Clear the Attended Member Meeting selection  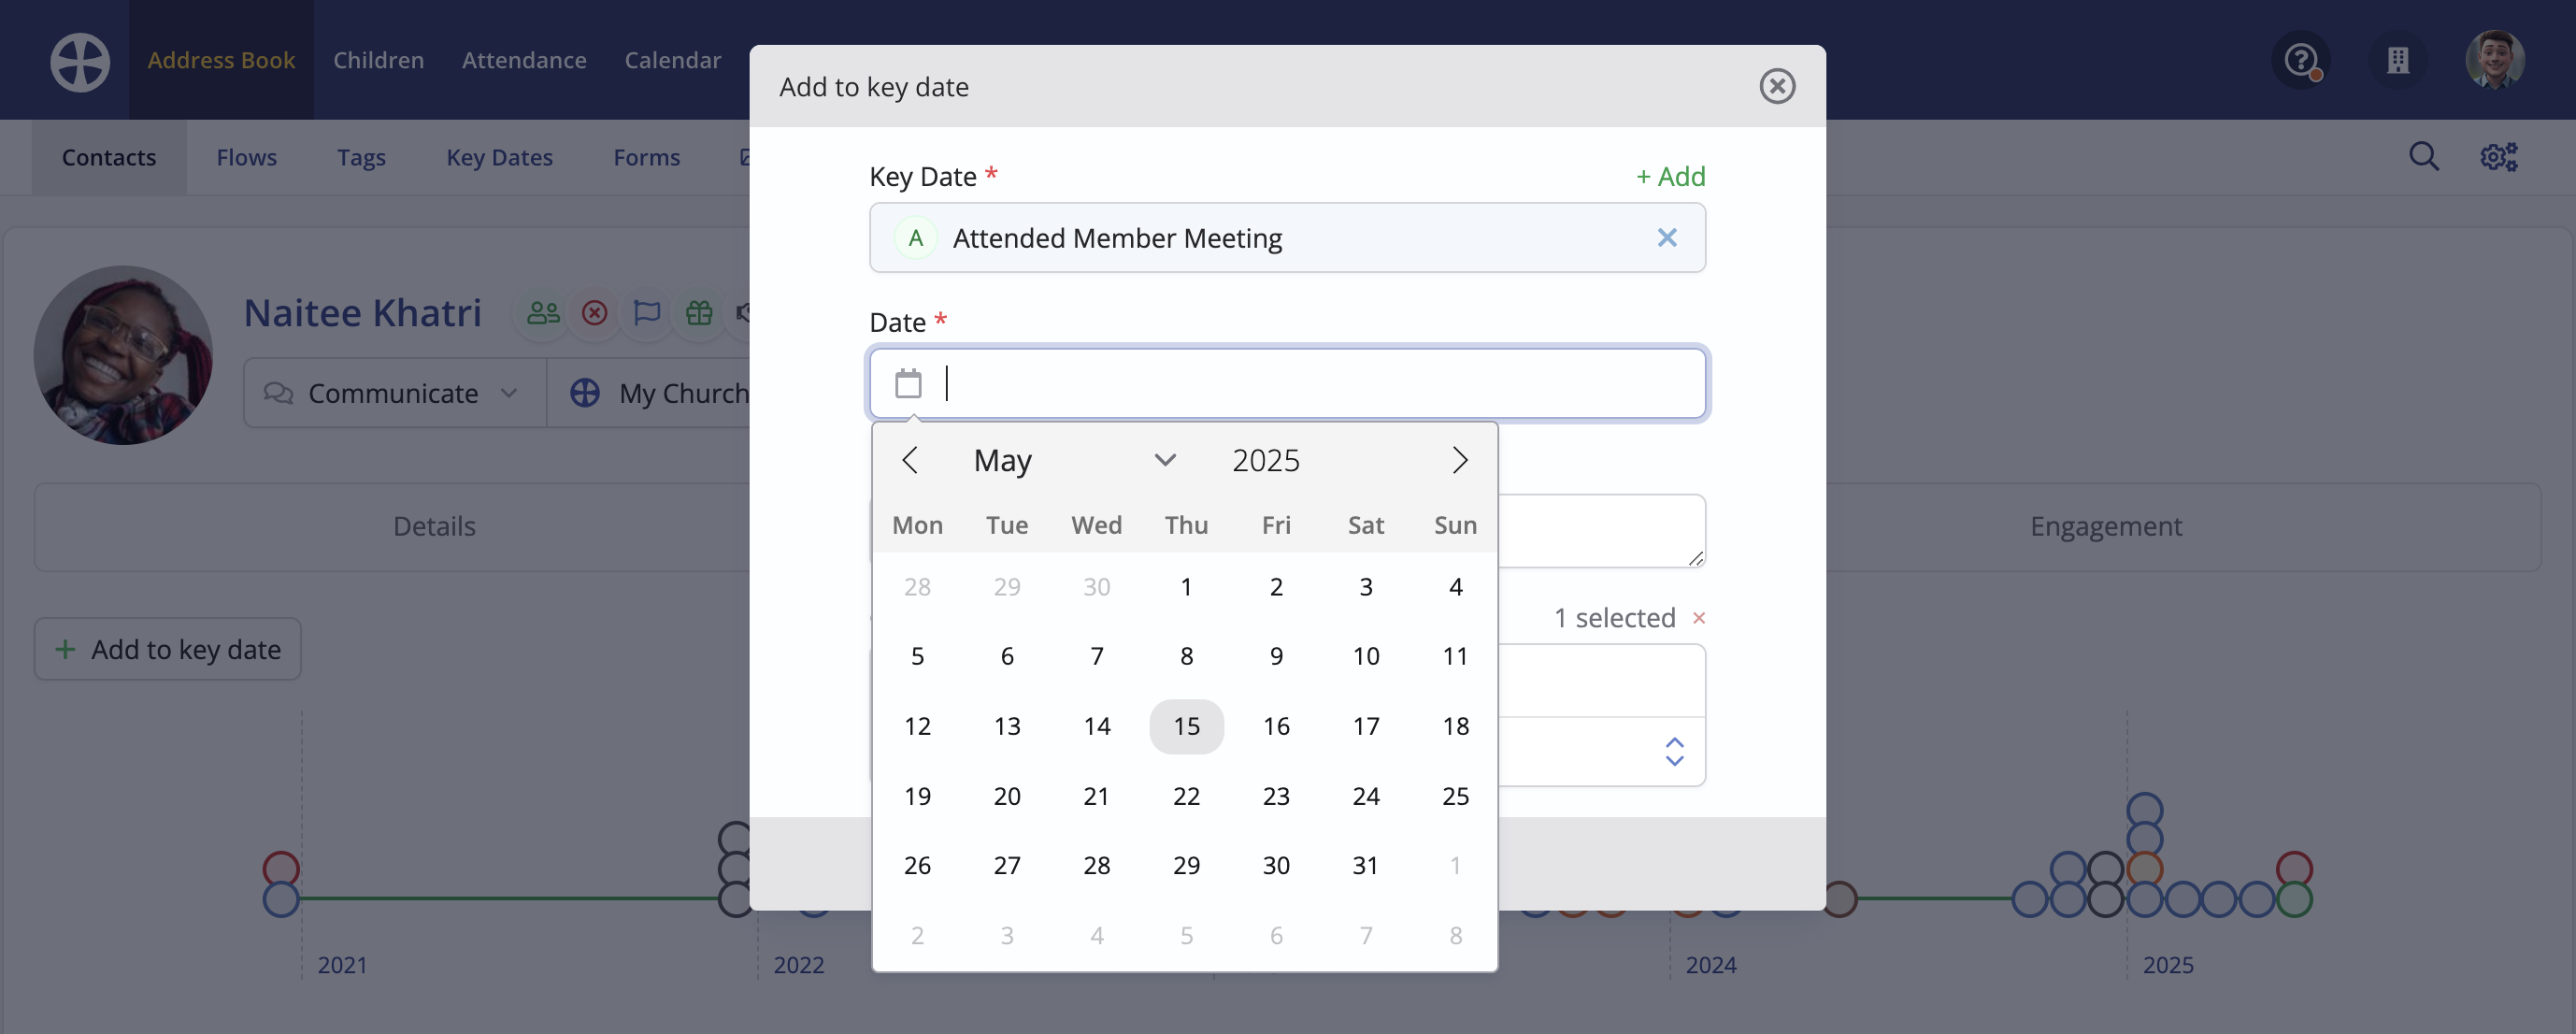(1666, 238)
